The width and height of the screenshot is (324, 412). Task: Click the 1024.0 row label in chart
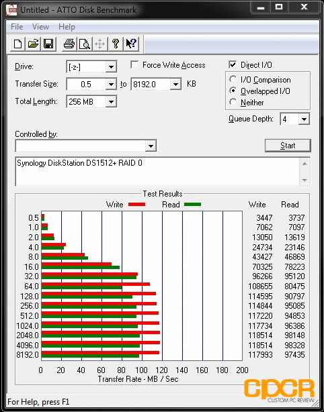[28, 326]
